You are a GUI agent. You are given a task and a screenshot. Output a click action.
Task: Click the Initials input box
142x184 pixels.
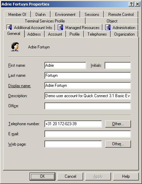[118, 65]
